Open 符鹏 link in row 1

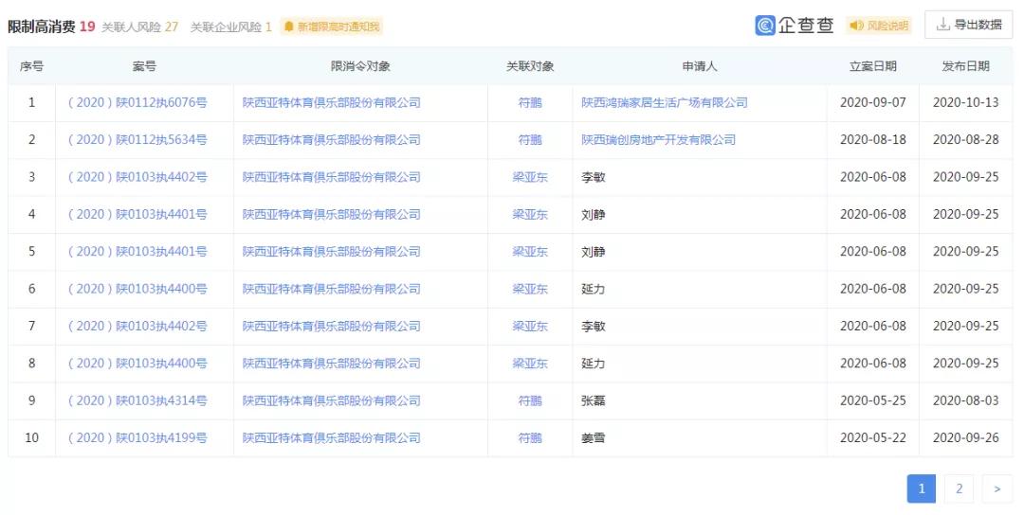coord(530,102)
